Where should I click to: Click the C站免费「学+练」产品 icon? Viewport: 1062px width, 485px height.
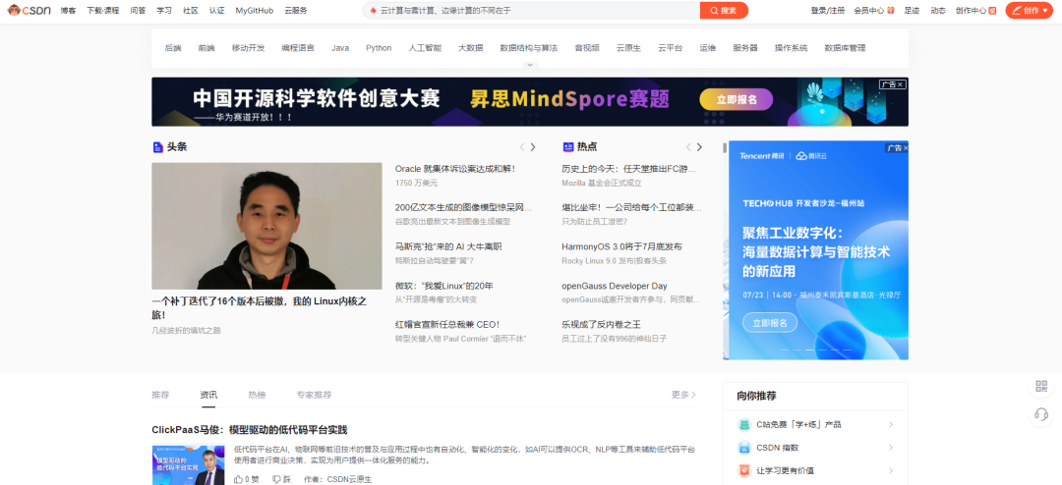click(743, 424)
